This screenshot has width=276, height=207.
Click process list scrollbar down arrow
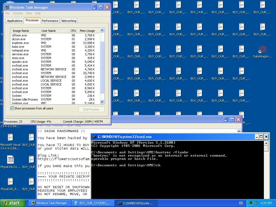pyautogui.click(x=102, y=102)
